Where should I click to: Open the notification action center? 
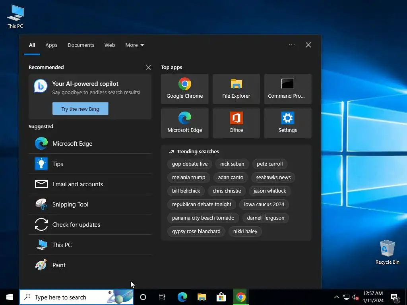click(x=395, y=297)
